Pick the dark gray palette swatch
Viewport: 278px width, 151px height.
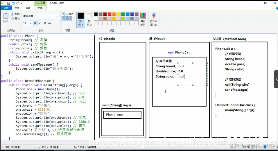(x=100, y=14)
